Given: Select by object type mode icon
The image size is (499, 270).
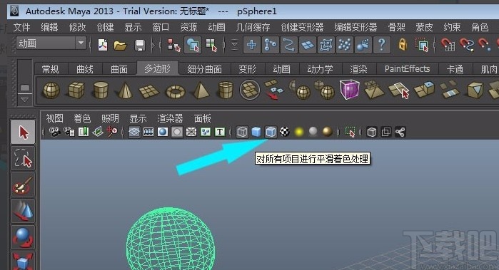Looking at the screenshot, I should (193, 45).
